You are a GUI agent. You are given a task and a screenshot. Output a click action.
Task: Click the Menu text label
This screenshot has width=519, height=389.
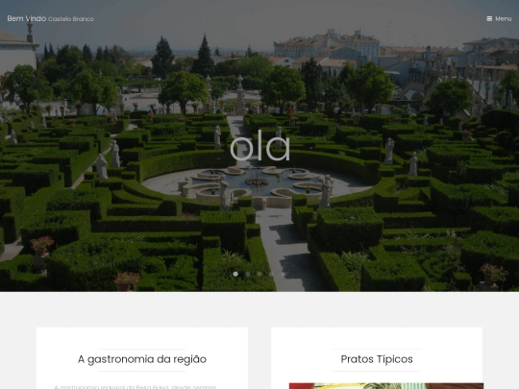(x=503, y=19)
